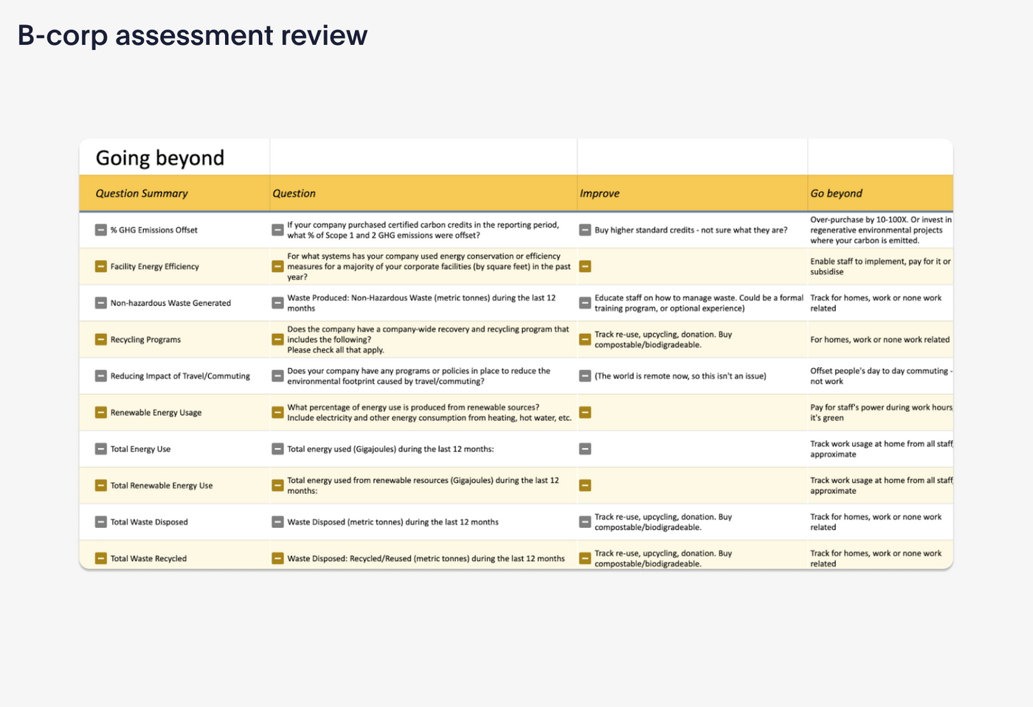Click Improve minus icon in Facility Energy Efficiency row

(585, 266)
